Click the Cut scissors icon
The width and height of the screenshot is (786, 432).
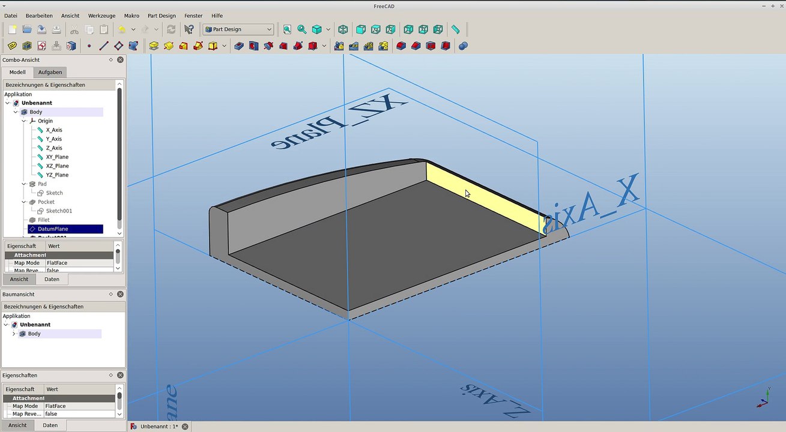[74, 29]
